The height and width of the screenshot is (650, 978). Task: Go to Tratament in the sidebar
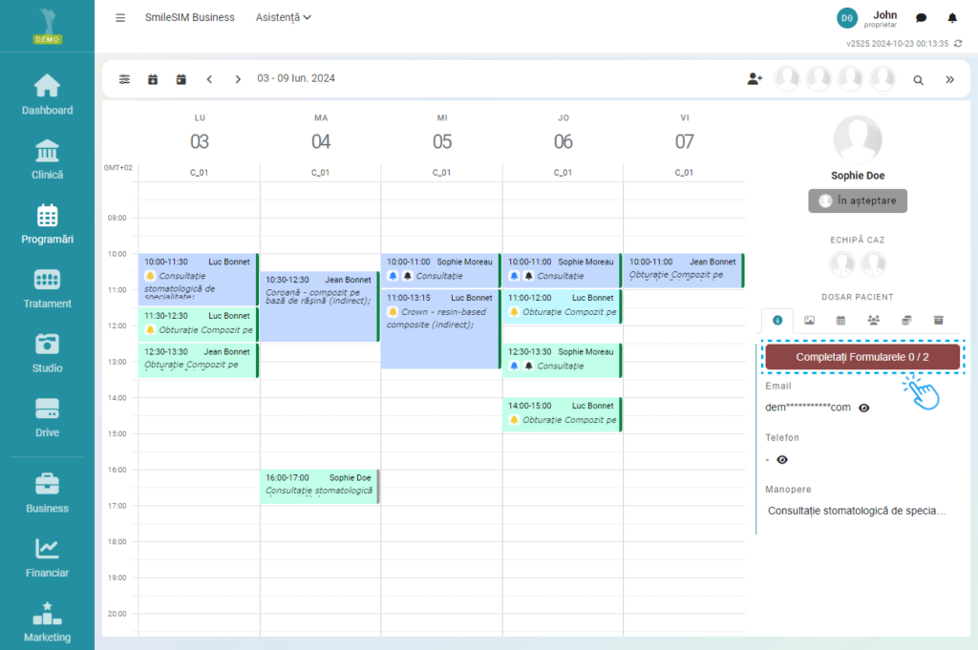[47, 288]
